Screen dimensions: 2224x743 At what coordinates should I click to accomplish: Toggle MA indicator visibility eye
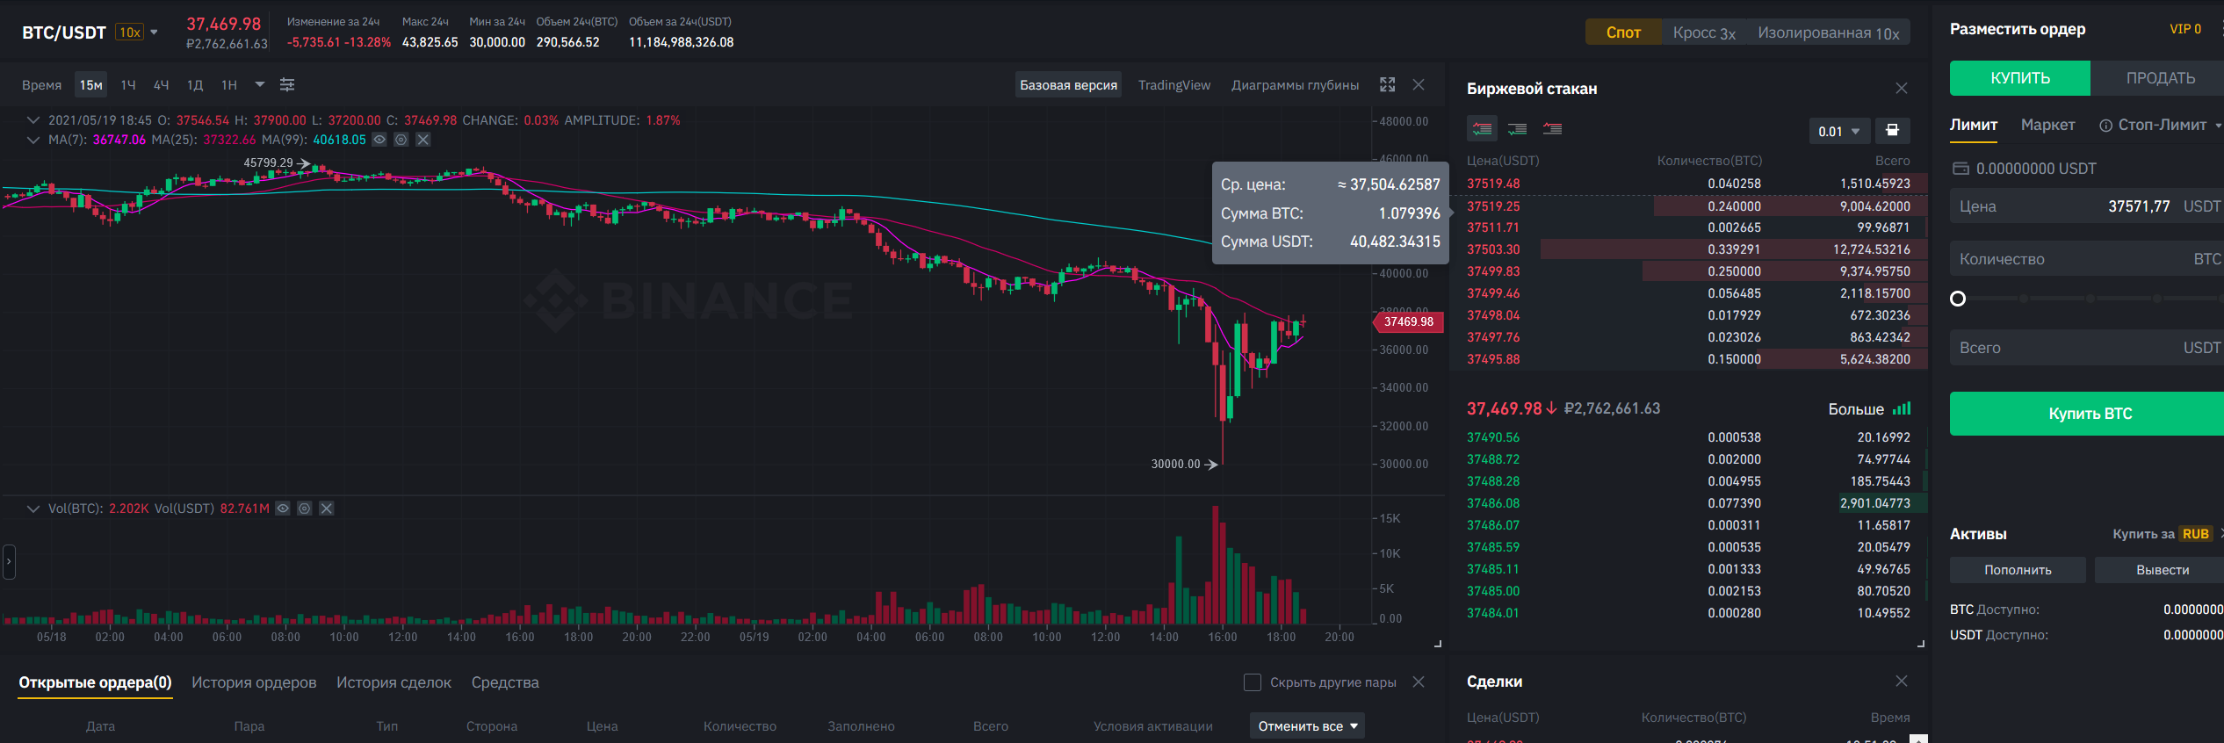point(379,140)
